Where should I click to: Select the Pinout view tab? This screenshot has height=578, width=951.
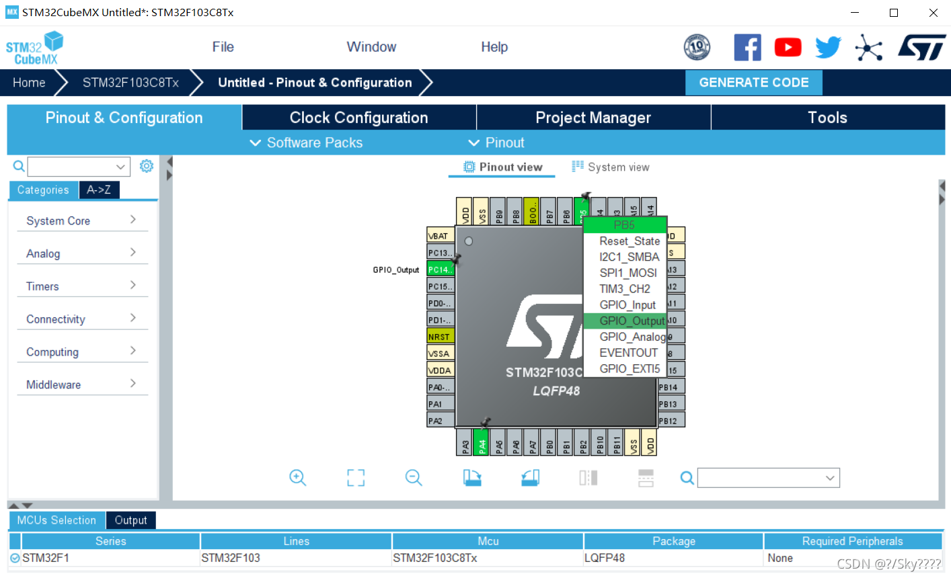coord(502,167)
